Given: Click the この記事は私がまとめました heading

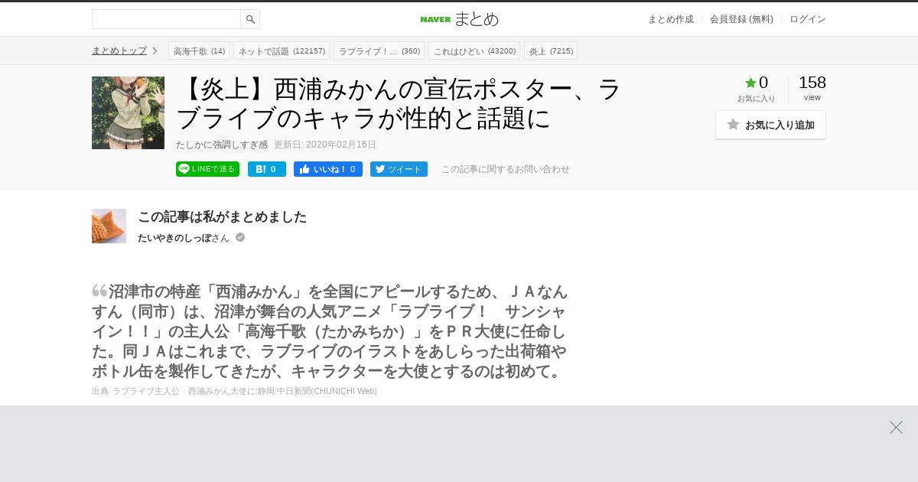Looking at the screenshot, I should [x=222, y=217].
